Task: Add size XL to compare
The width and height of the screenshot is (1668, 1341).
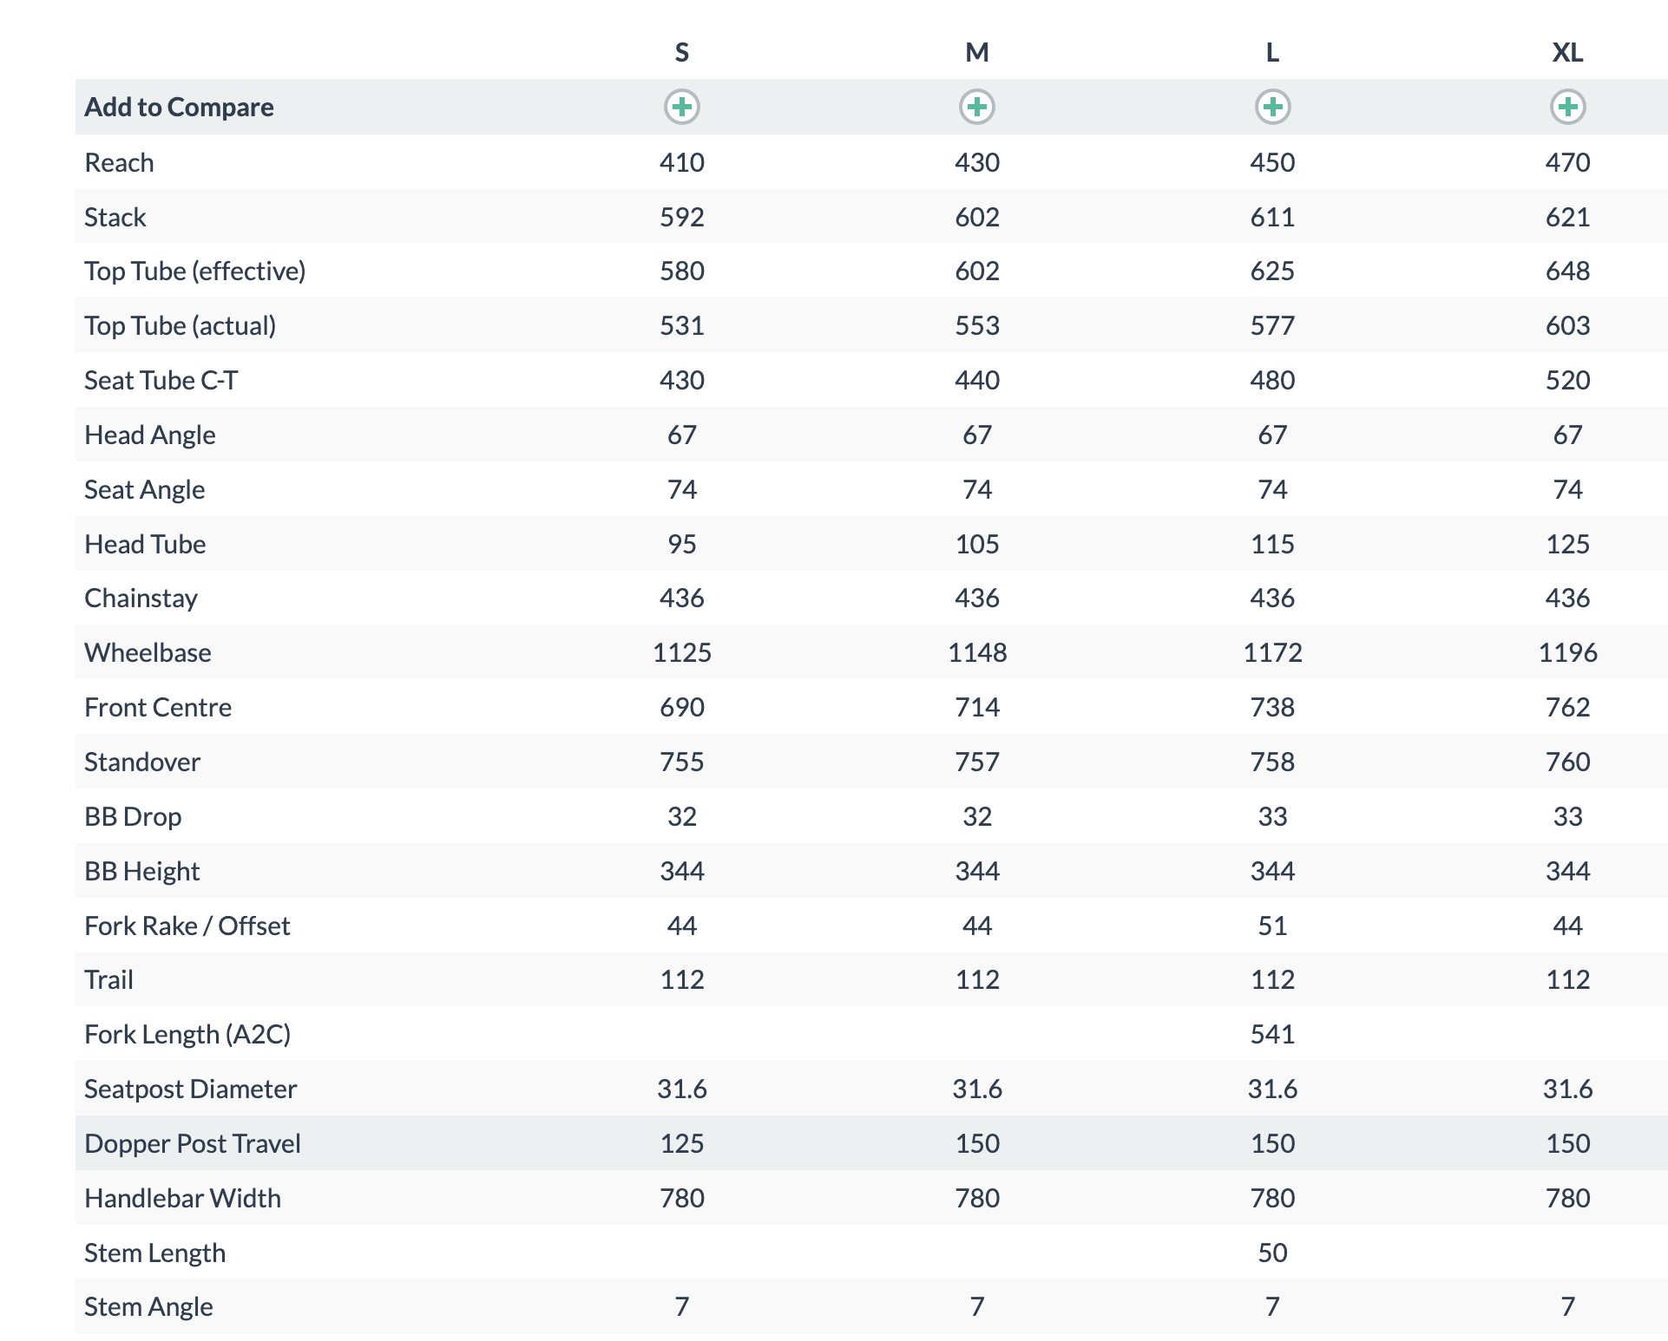Action: click(x=1567, y=107)
